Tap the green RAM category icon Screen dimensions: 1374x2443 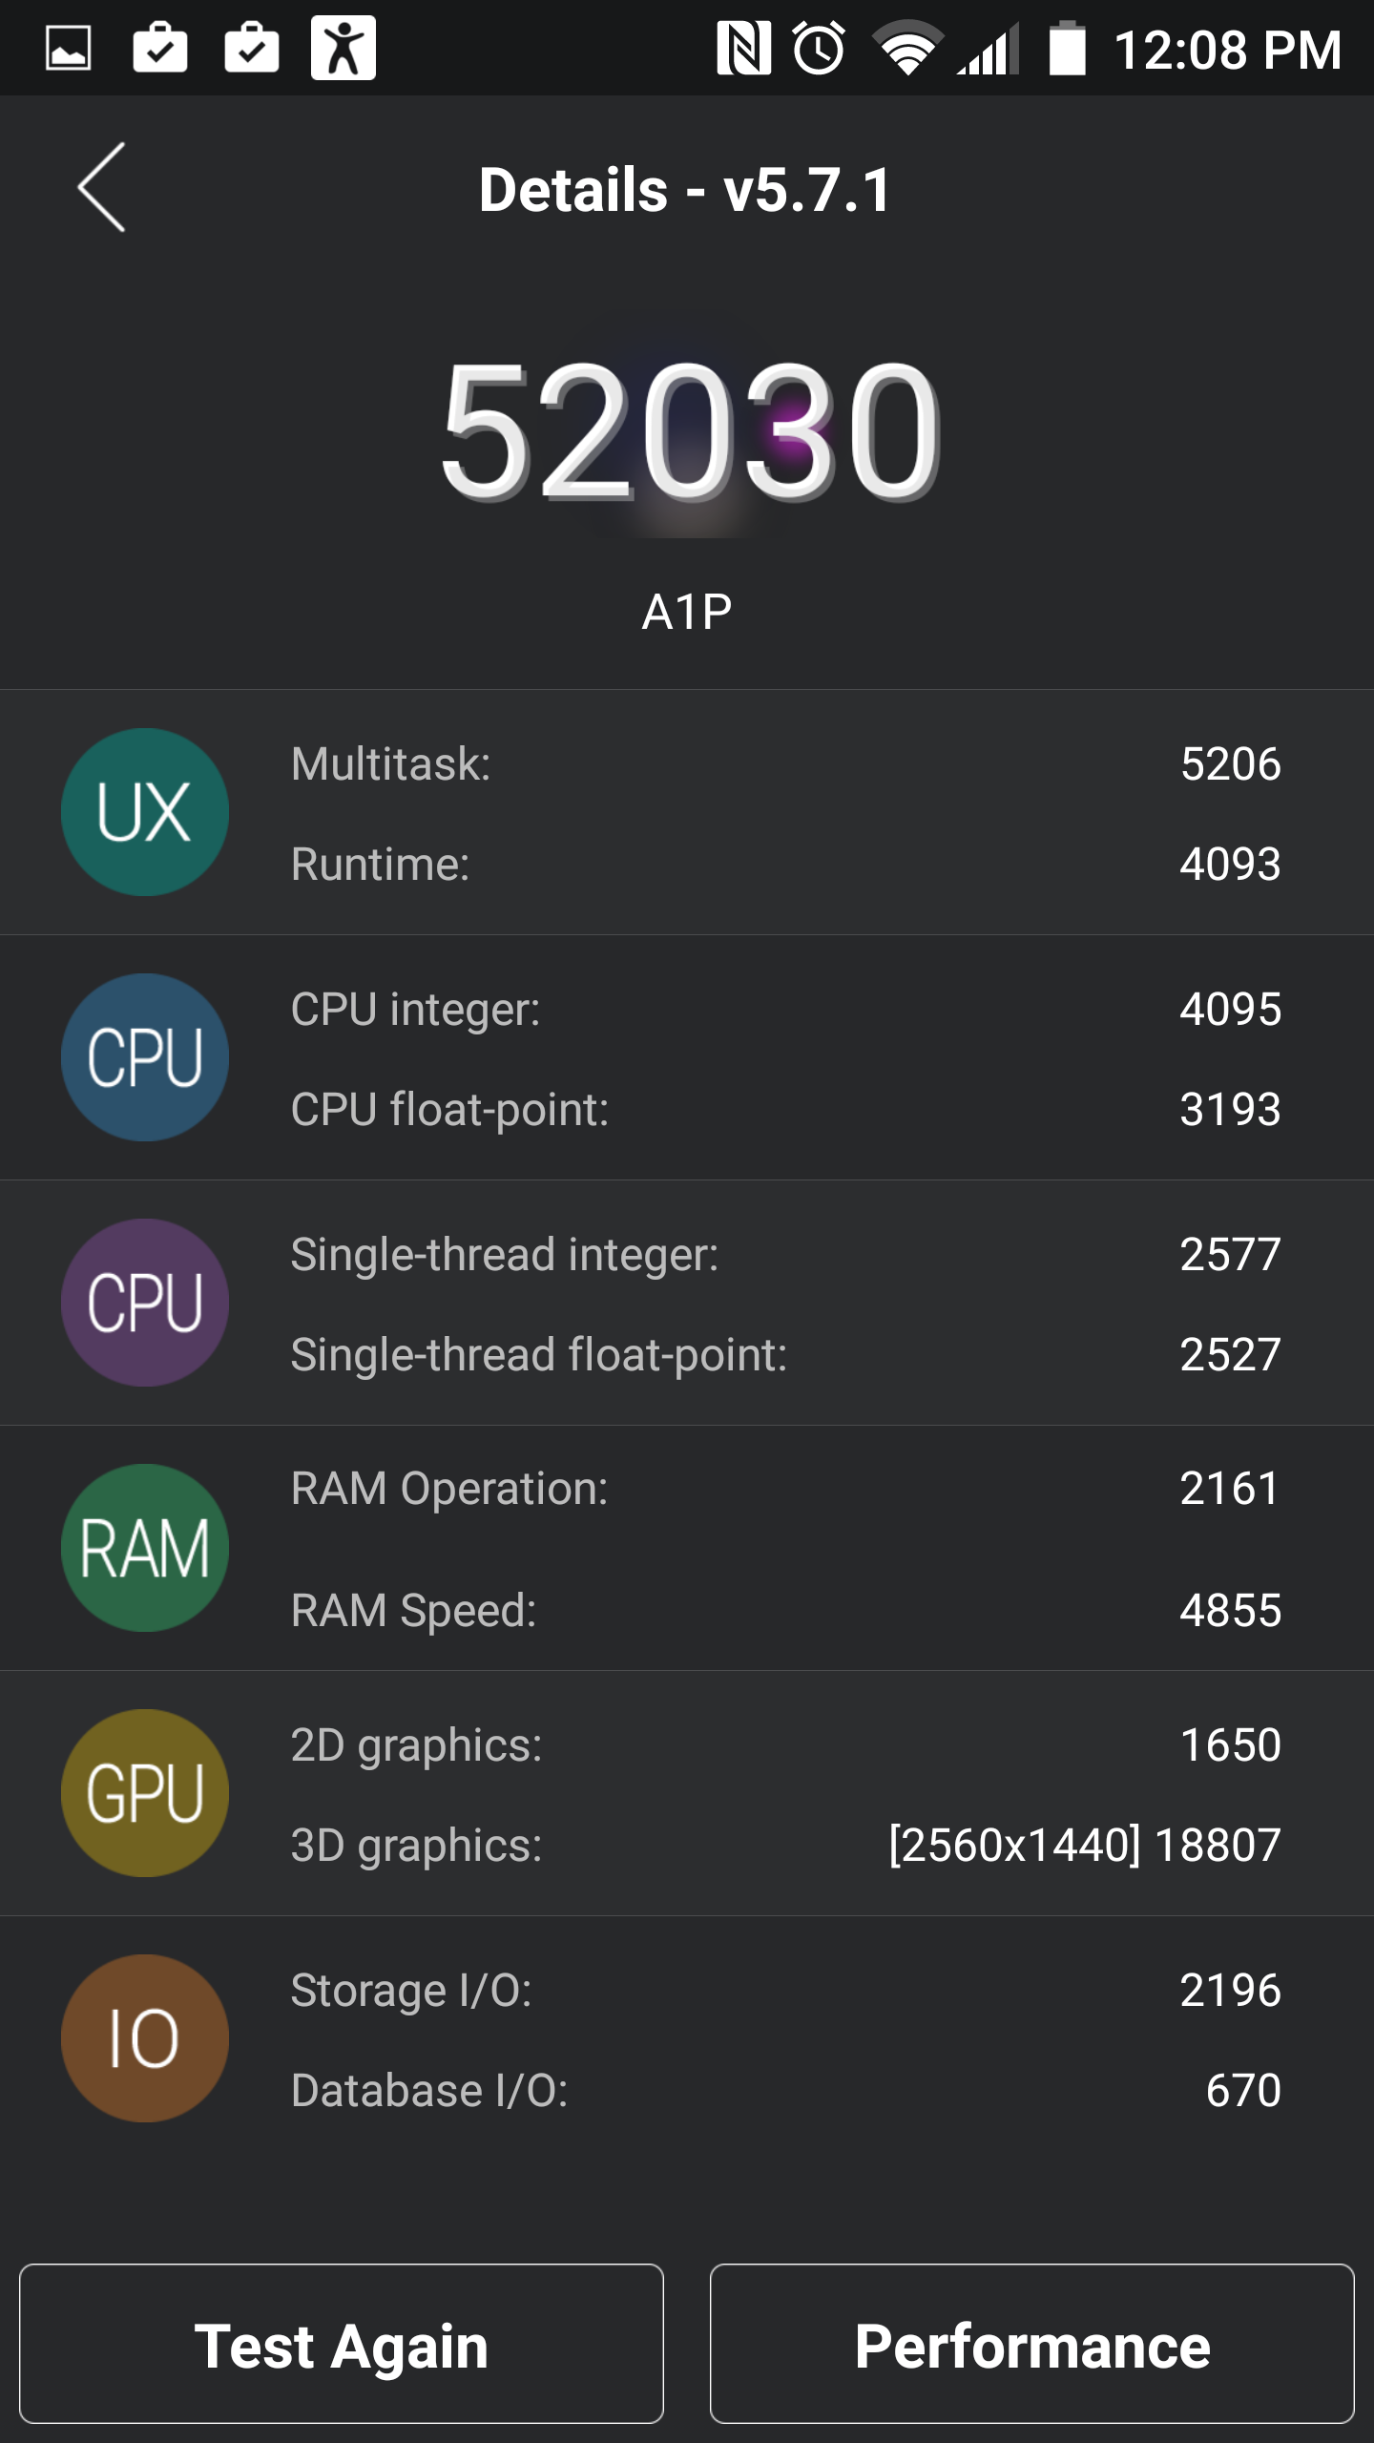145,1548
